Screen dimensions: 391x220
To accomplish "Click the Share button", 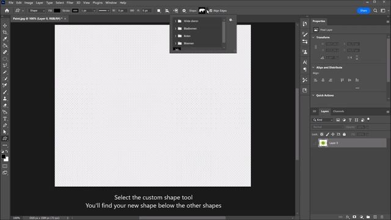I will 364,11.
